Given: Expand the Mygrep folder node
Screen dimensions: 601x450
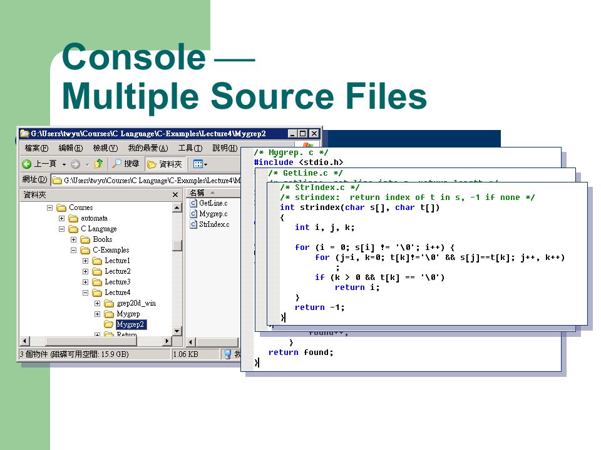Looking at the screenshot, I should (98, 314).
